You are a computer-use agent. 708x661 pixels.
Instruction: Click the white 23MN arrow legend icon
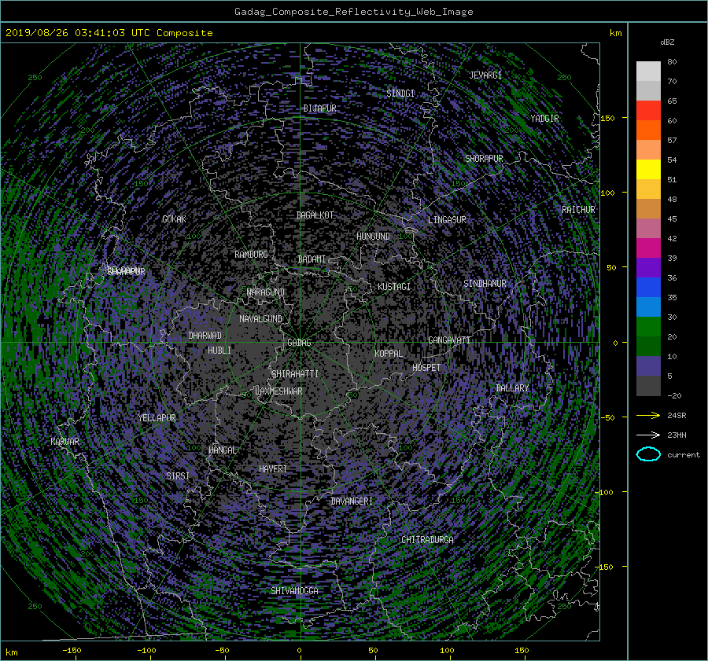point(648,435)
